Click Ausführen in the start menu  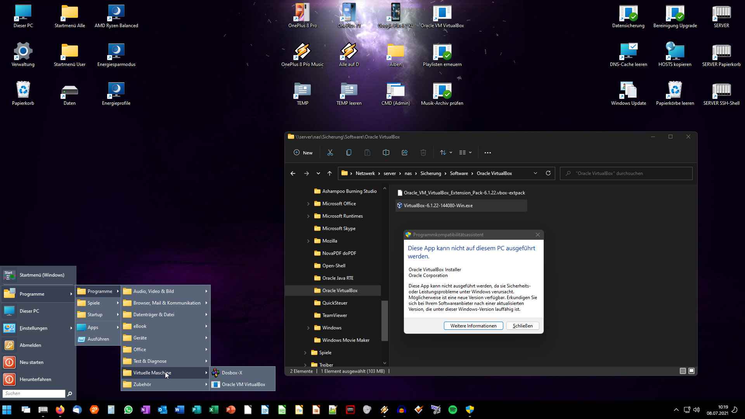[x=98, y=339]
